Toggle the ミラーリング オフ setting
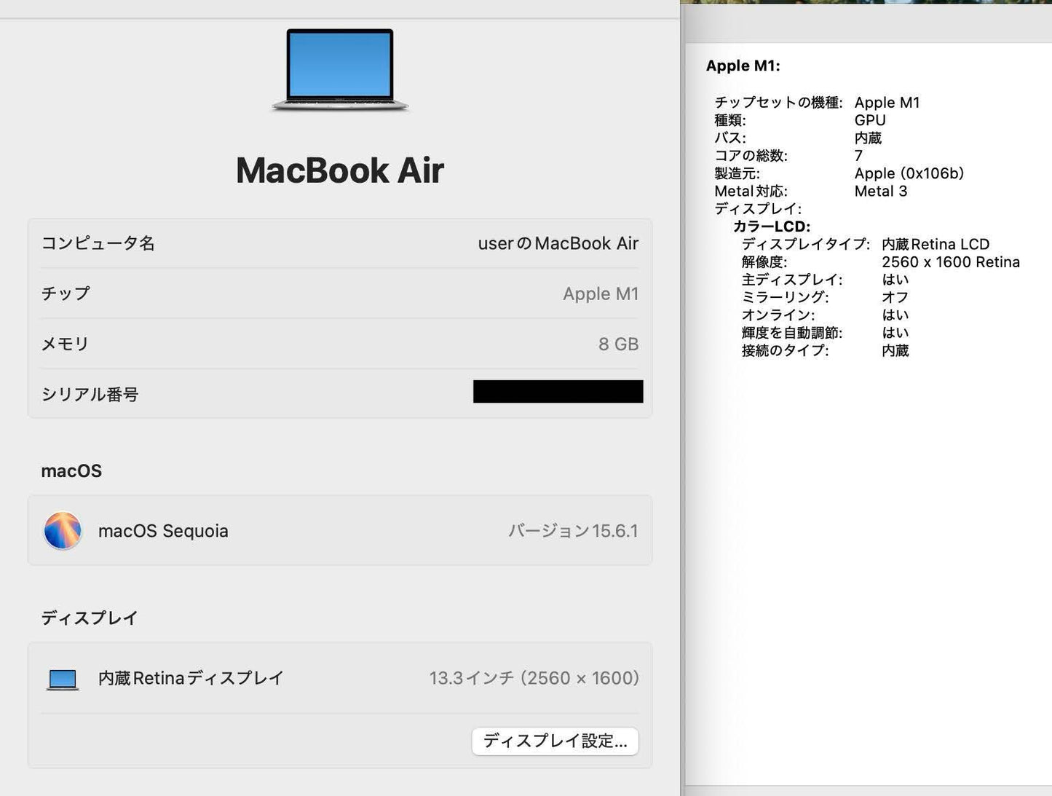The width and height of the screenshot is (1052, 796). click(x=893, y=296)
